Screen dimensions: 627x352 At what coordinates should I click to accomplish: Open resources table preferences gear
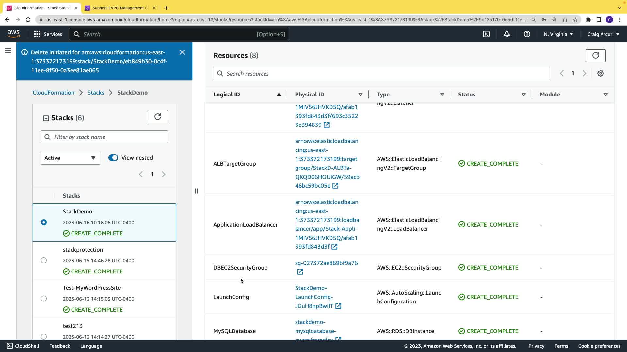pyautogui.click(x=600, y=73)
